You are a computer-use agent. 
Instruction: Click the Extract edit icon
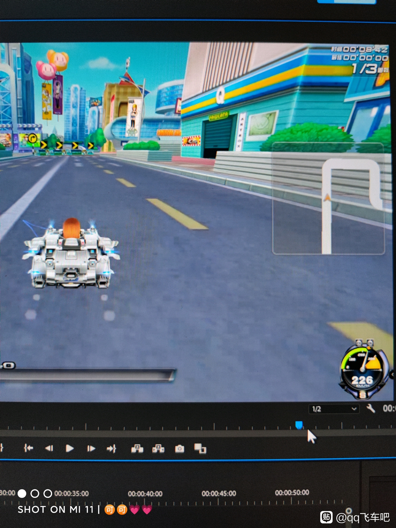click(158, 448)
